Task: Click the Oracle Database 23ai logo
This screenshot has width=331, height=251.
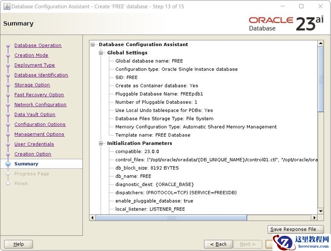Action: click(x=286, y=23)
